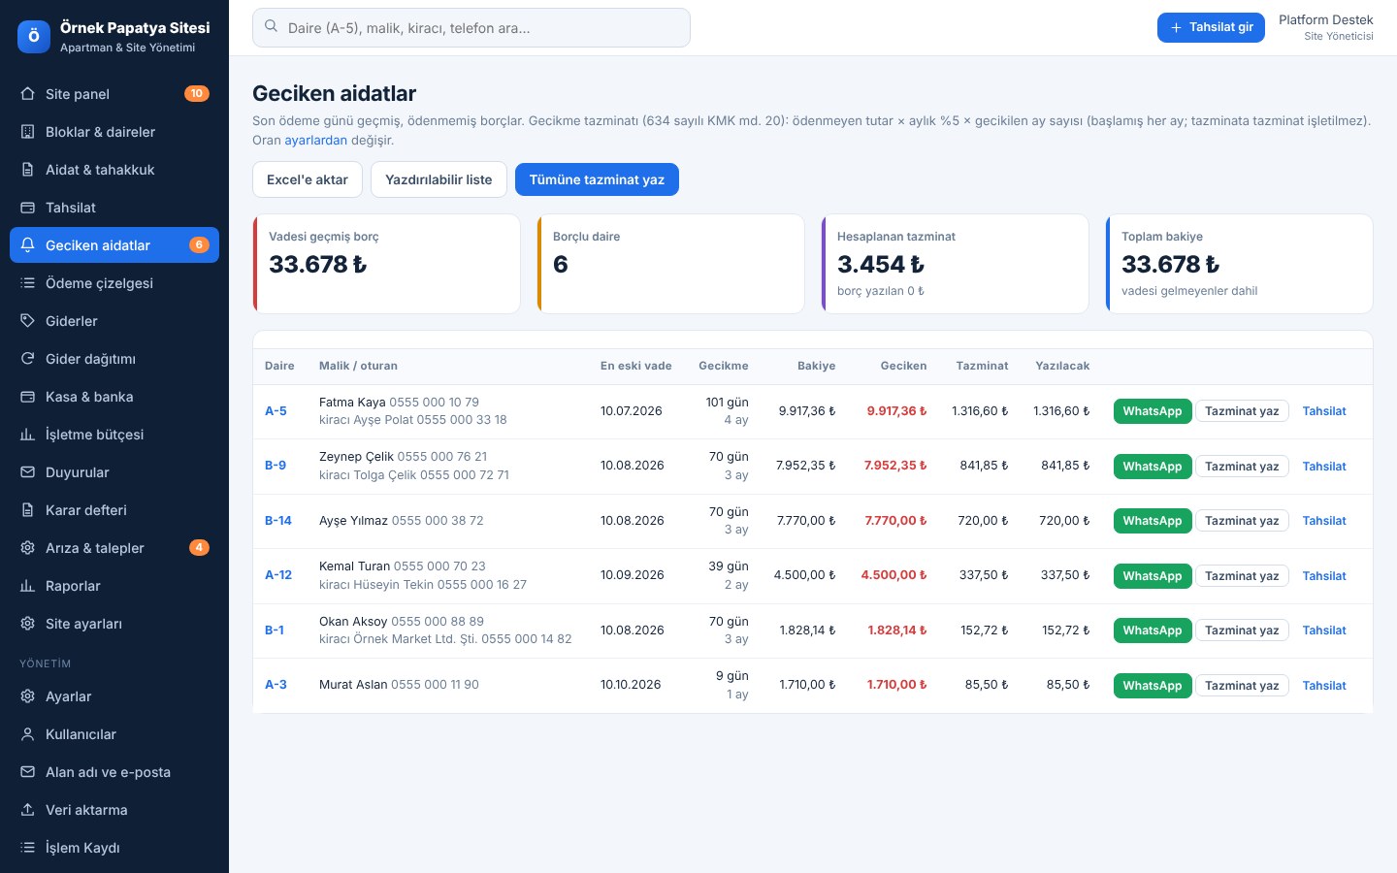Open Tahsilat link for Ayşe Yılmaz
Viewport: 1397px width, 873px height.
click(x=1324, y=521)
